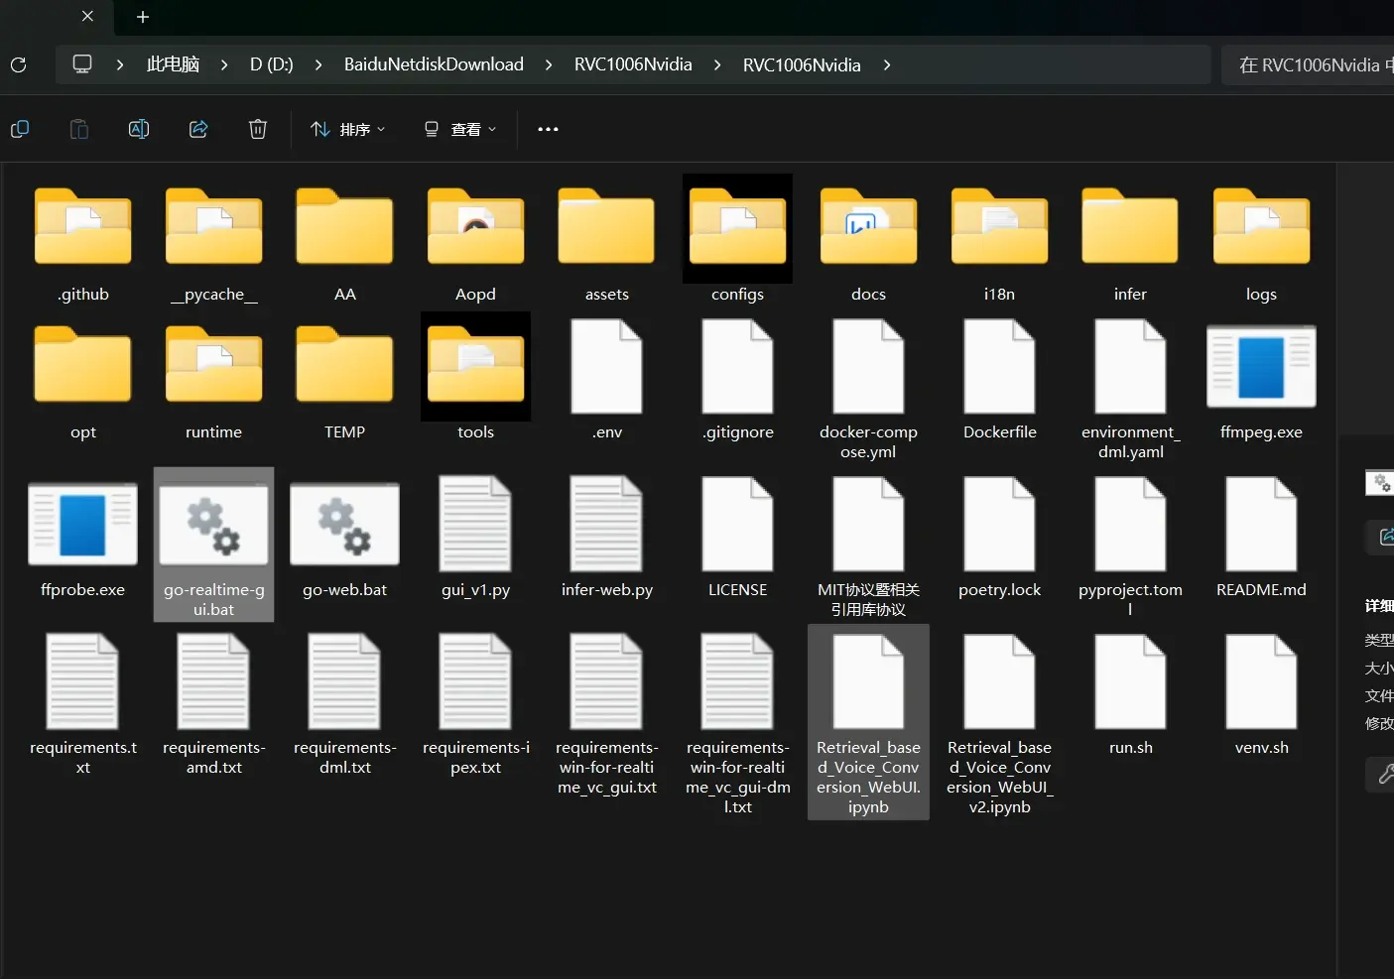Select D (D:) in the breadcrumb path
The height and width of the screenshot is (979, 1394).
[271, 64]
